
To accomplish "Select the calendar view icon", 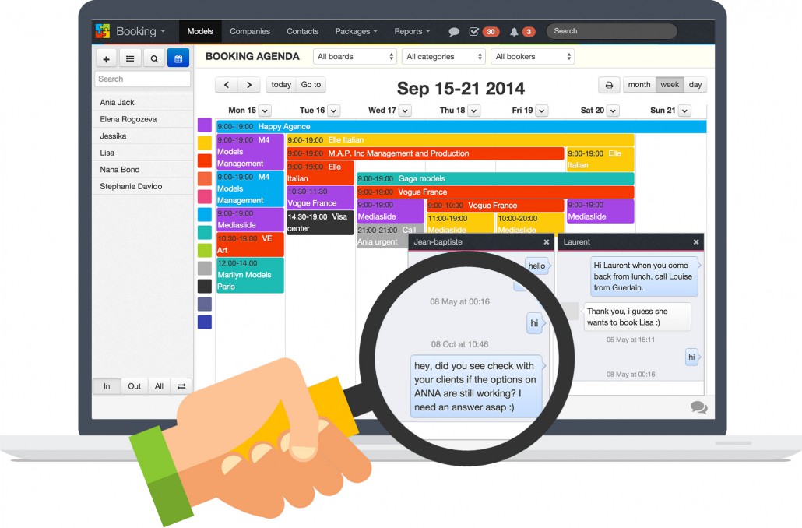I will (x=178, y=58).
